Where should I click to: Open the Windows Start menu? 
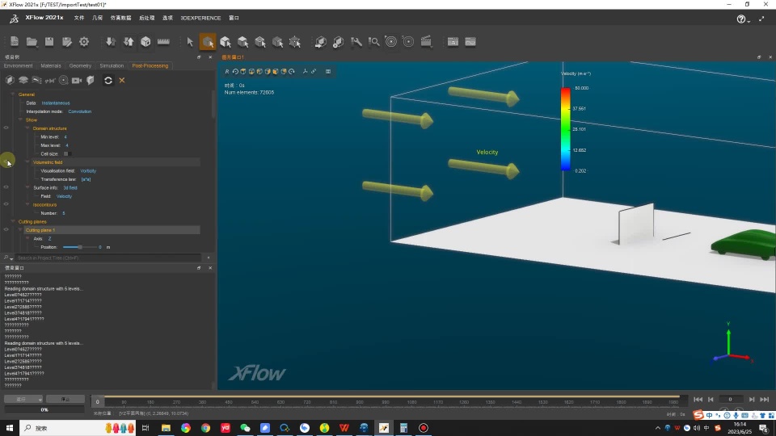[x=10, y=428]
